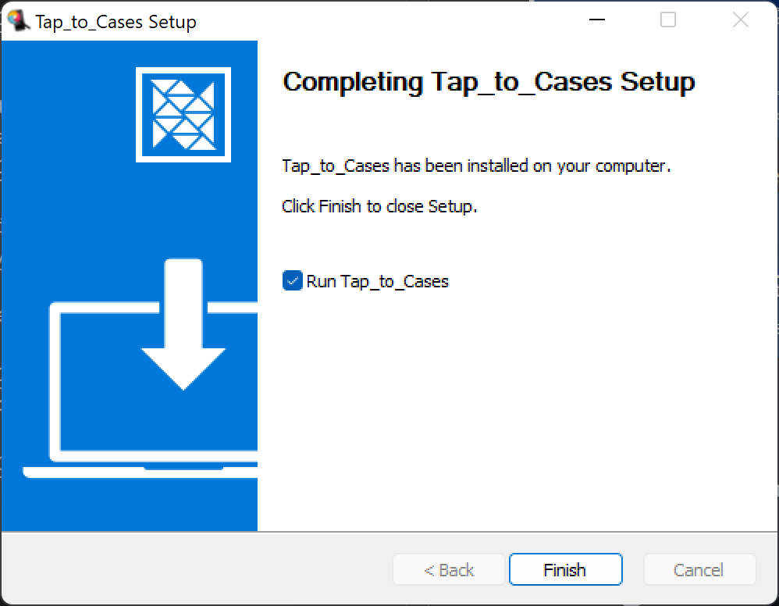
Task: Minimize the Setup window
Action: point(596,20)
